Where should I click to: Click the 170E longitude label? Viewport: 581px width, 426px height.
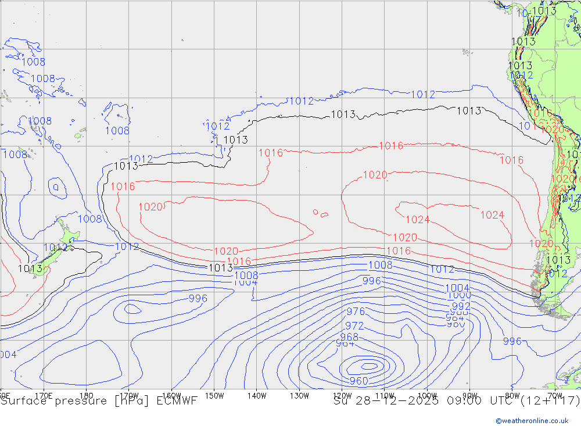[x=44, y=396]
